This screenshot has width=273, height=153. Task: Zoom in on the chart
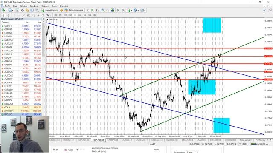click(x=103, y=10)
